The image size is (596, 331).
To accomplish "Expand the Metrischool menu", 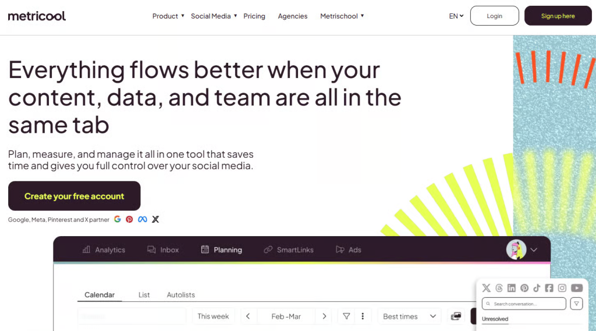I will pyautogui.click(x=342, y=16).
